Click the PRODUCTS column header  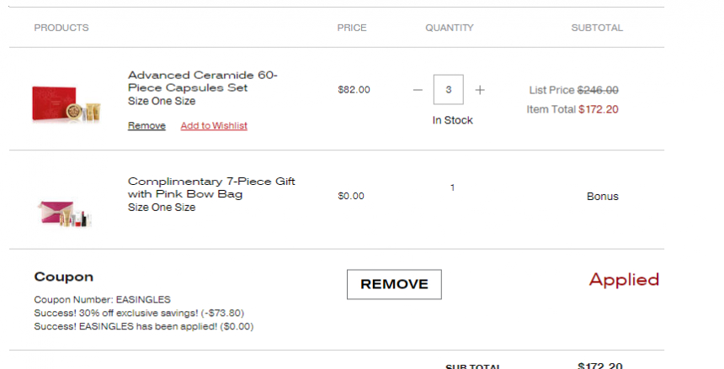[61, 28]
